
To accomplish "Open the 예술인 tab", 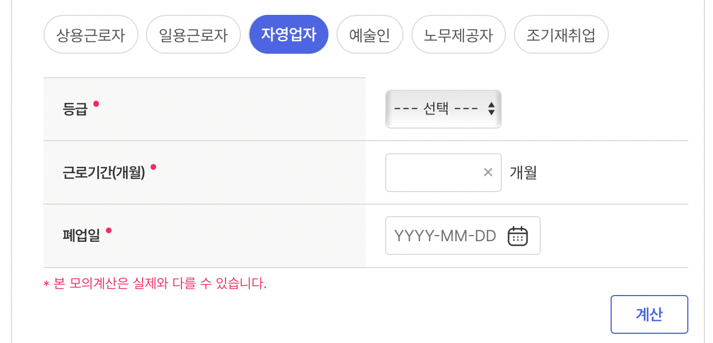I will tap(370, 34).
